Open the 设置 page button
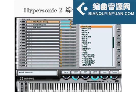Image resolution: width=136 pixels, height=92 pixels. pyautogui.click(x=119, y=63)
